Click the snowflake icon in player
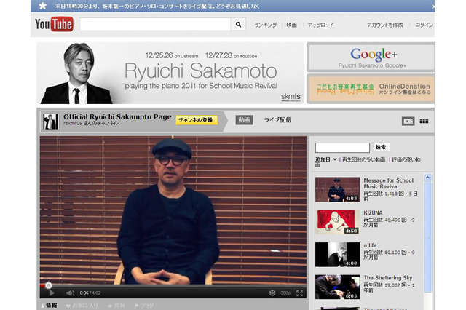This screenshot has height=310, width=466. point(272,293)
